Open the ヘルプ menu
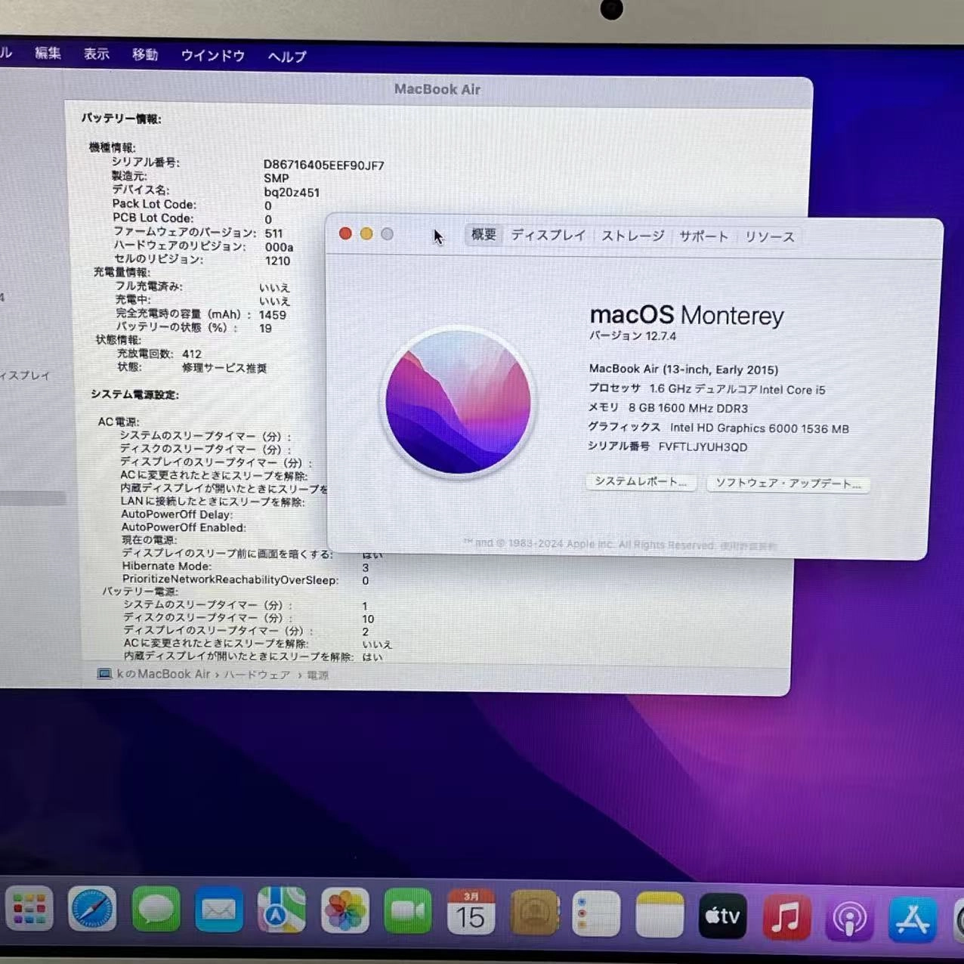The image size is (964, 964). [285, 56]
